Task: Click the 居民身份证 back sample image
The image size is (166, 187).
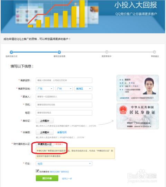Action: [x=138, y=116]
